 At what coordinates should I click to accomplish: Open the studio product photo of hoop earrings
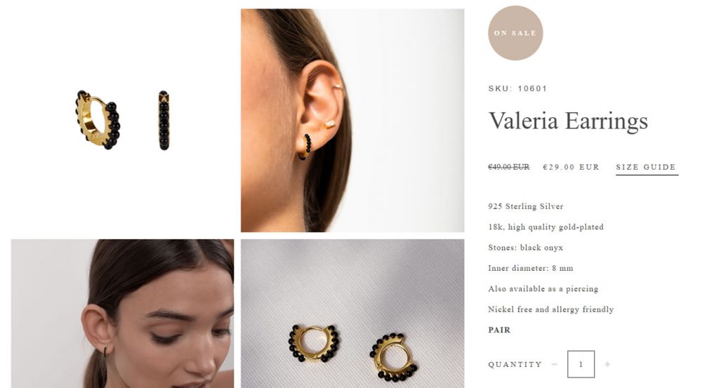[122, 121]
